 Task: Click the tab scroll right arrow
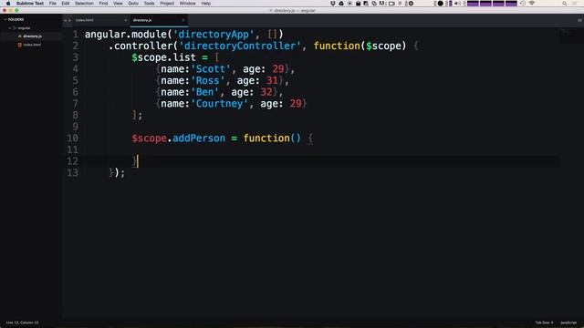[69, 20]
